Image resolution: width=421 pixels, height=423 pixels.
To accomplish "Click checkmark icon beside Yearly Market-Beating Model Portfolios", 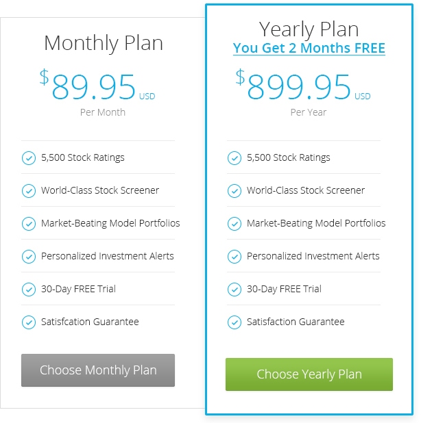I will (x=234, y=224).
